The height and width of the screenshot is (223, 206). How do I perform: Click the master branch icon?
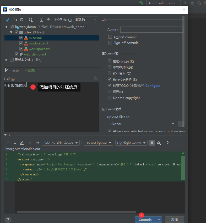coord(6,70)
